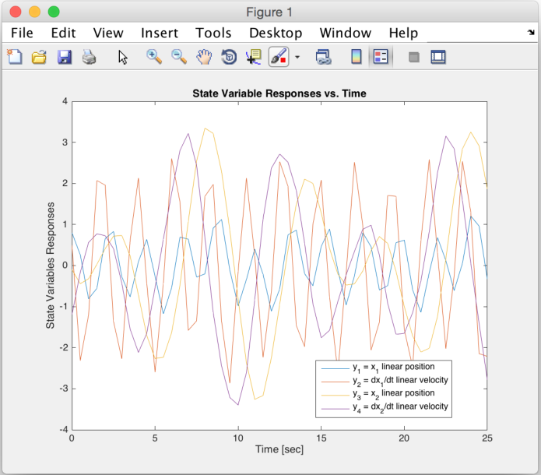The width and height of the screenshot is (541, 475).
Task: Click the New Figure toolbar icon
Action: click(15, 57)
